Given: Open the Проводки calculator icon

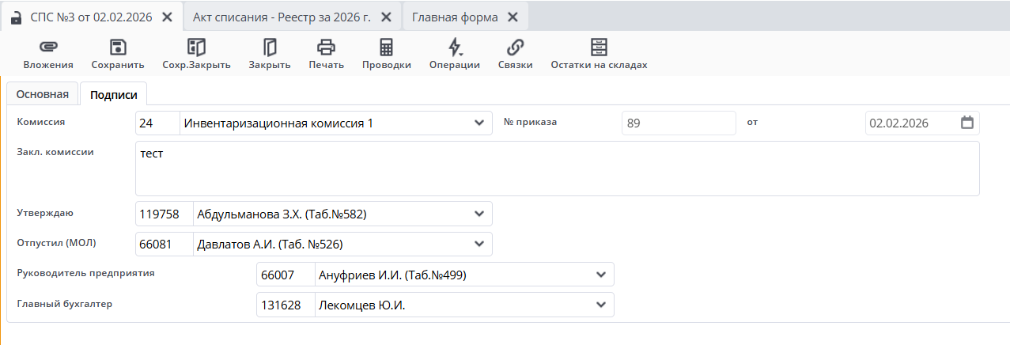Looking at the screenshot, I should pyautogui.click(x=386, y=47).
